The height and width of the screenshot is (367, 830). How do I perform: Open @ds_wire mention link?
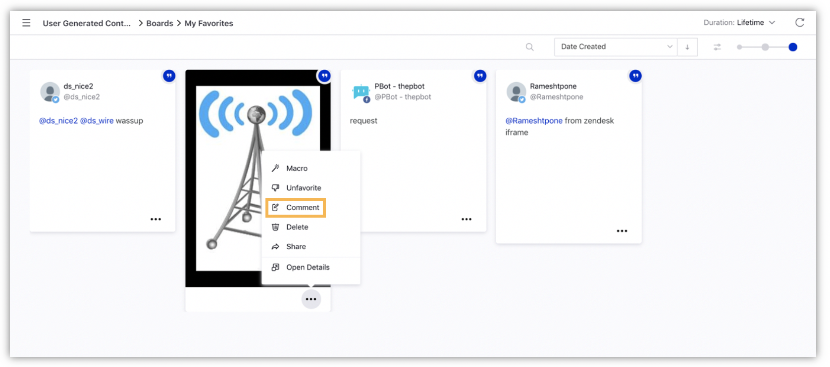97,121
